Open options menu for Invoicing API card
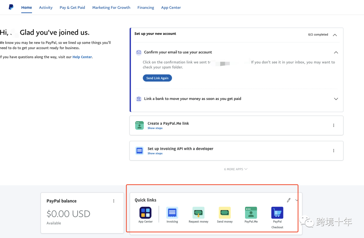The height and width of the screenshot is (238, 364). coord(334,150)
